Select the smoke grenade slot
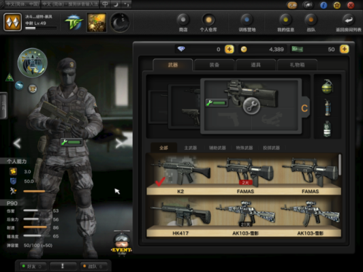The width and height of the screenshot is (363, 272). 327,129
